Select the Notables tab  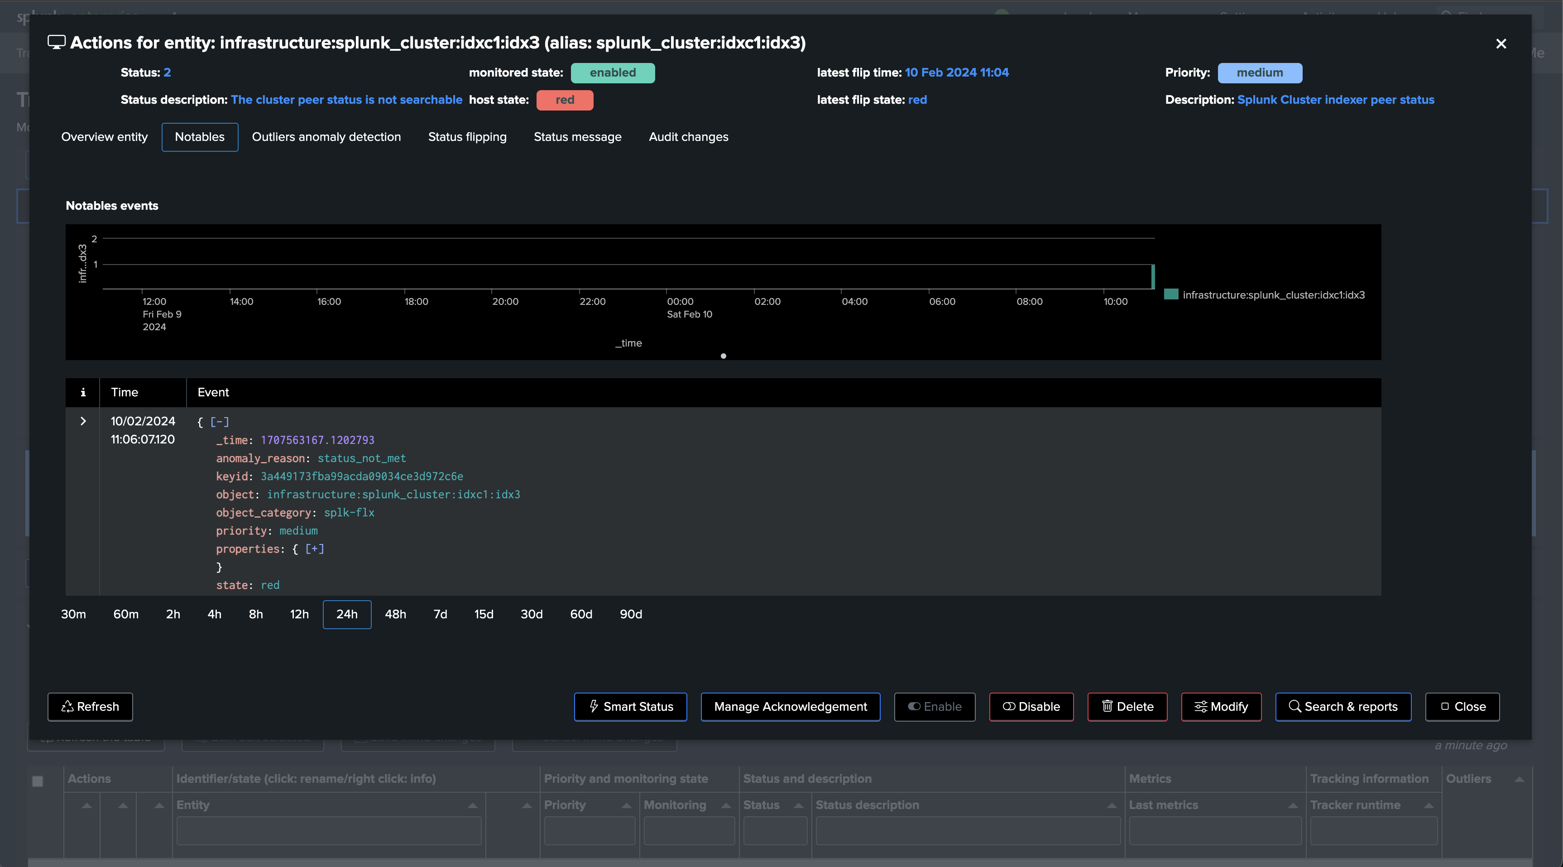200,137
